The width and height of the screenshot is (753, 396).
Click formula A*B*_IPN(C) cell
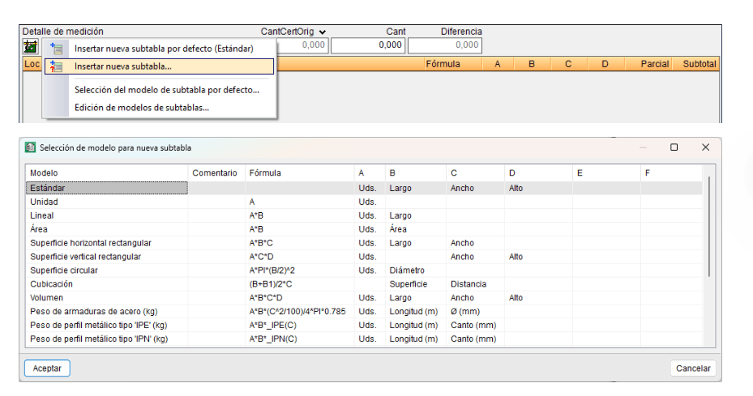[300, 339]
